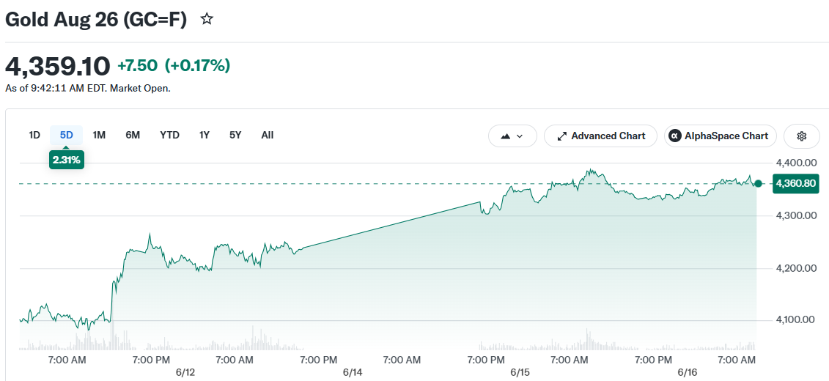Switch to 6M time range
Screen dimensions: 829x381
pyautogui.click(x=133, y=136)
